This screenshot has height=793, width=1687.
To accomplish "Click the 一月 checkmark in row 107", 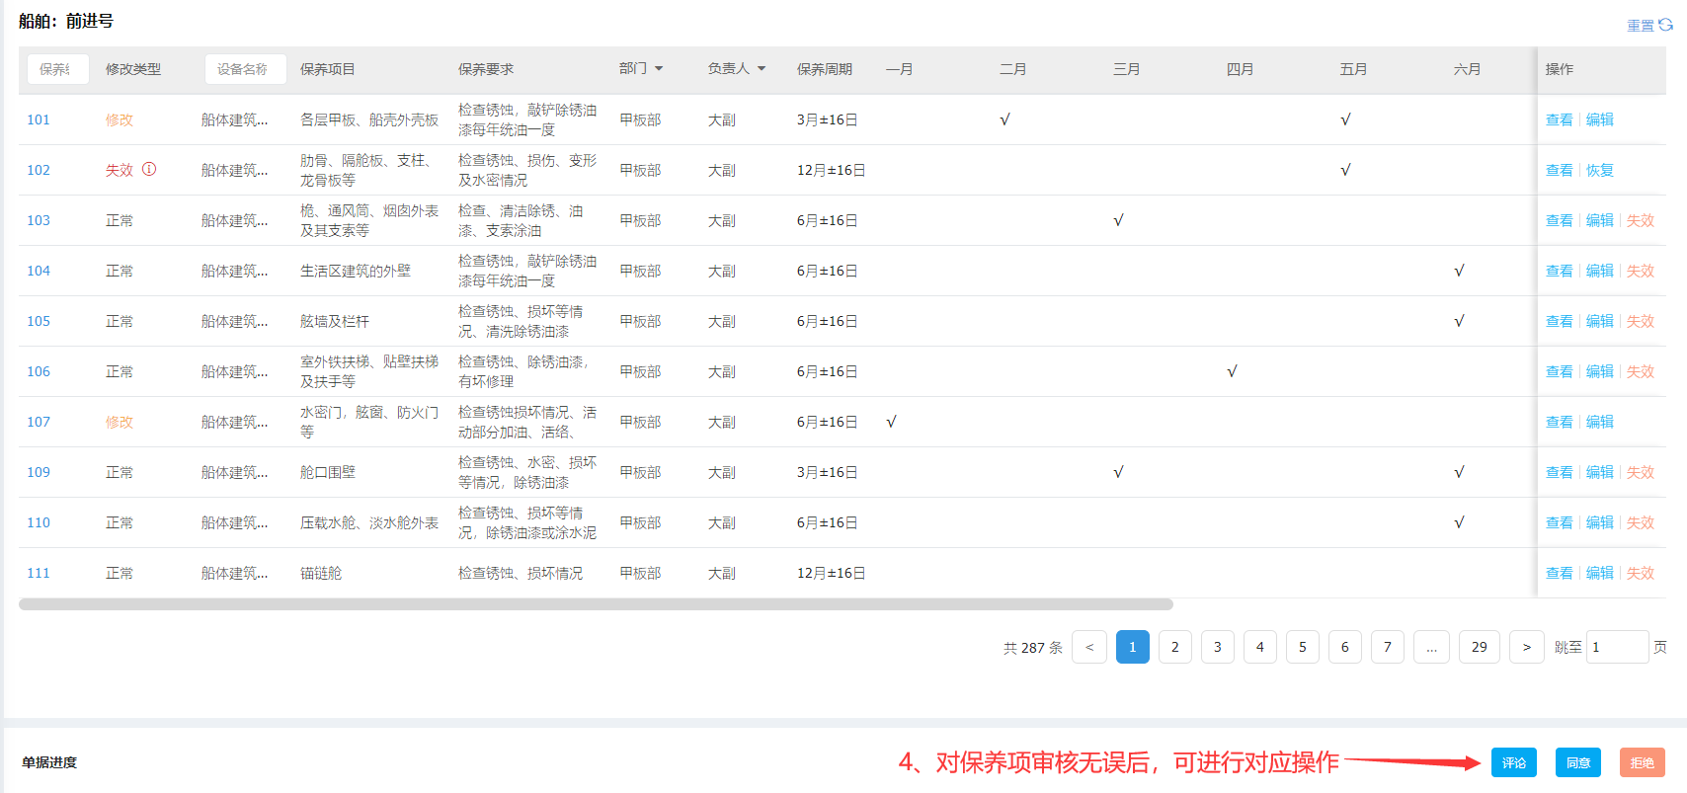I will click(891, 422).
